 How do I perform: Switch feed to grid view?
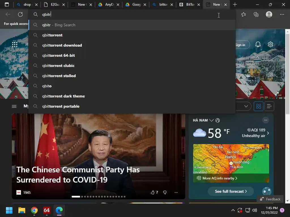[259, 106]
